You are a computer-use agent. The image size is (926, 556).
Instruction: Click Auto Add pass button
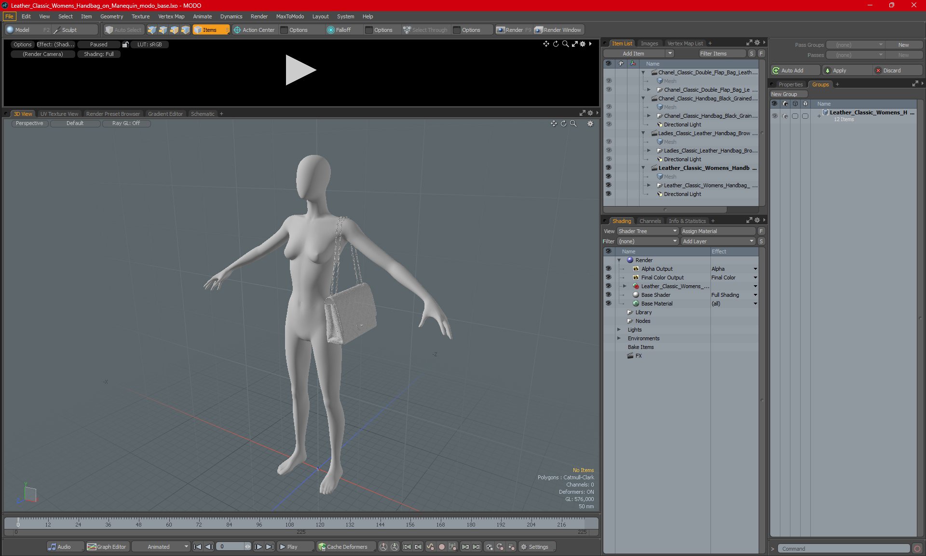[795, 70]
